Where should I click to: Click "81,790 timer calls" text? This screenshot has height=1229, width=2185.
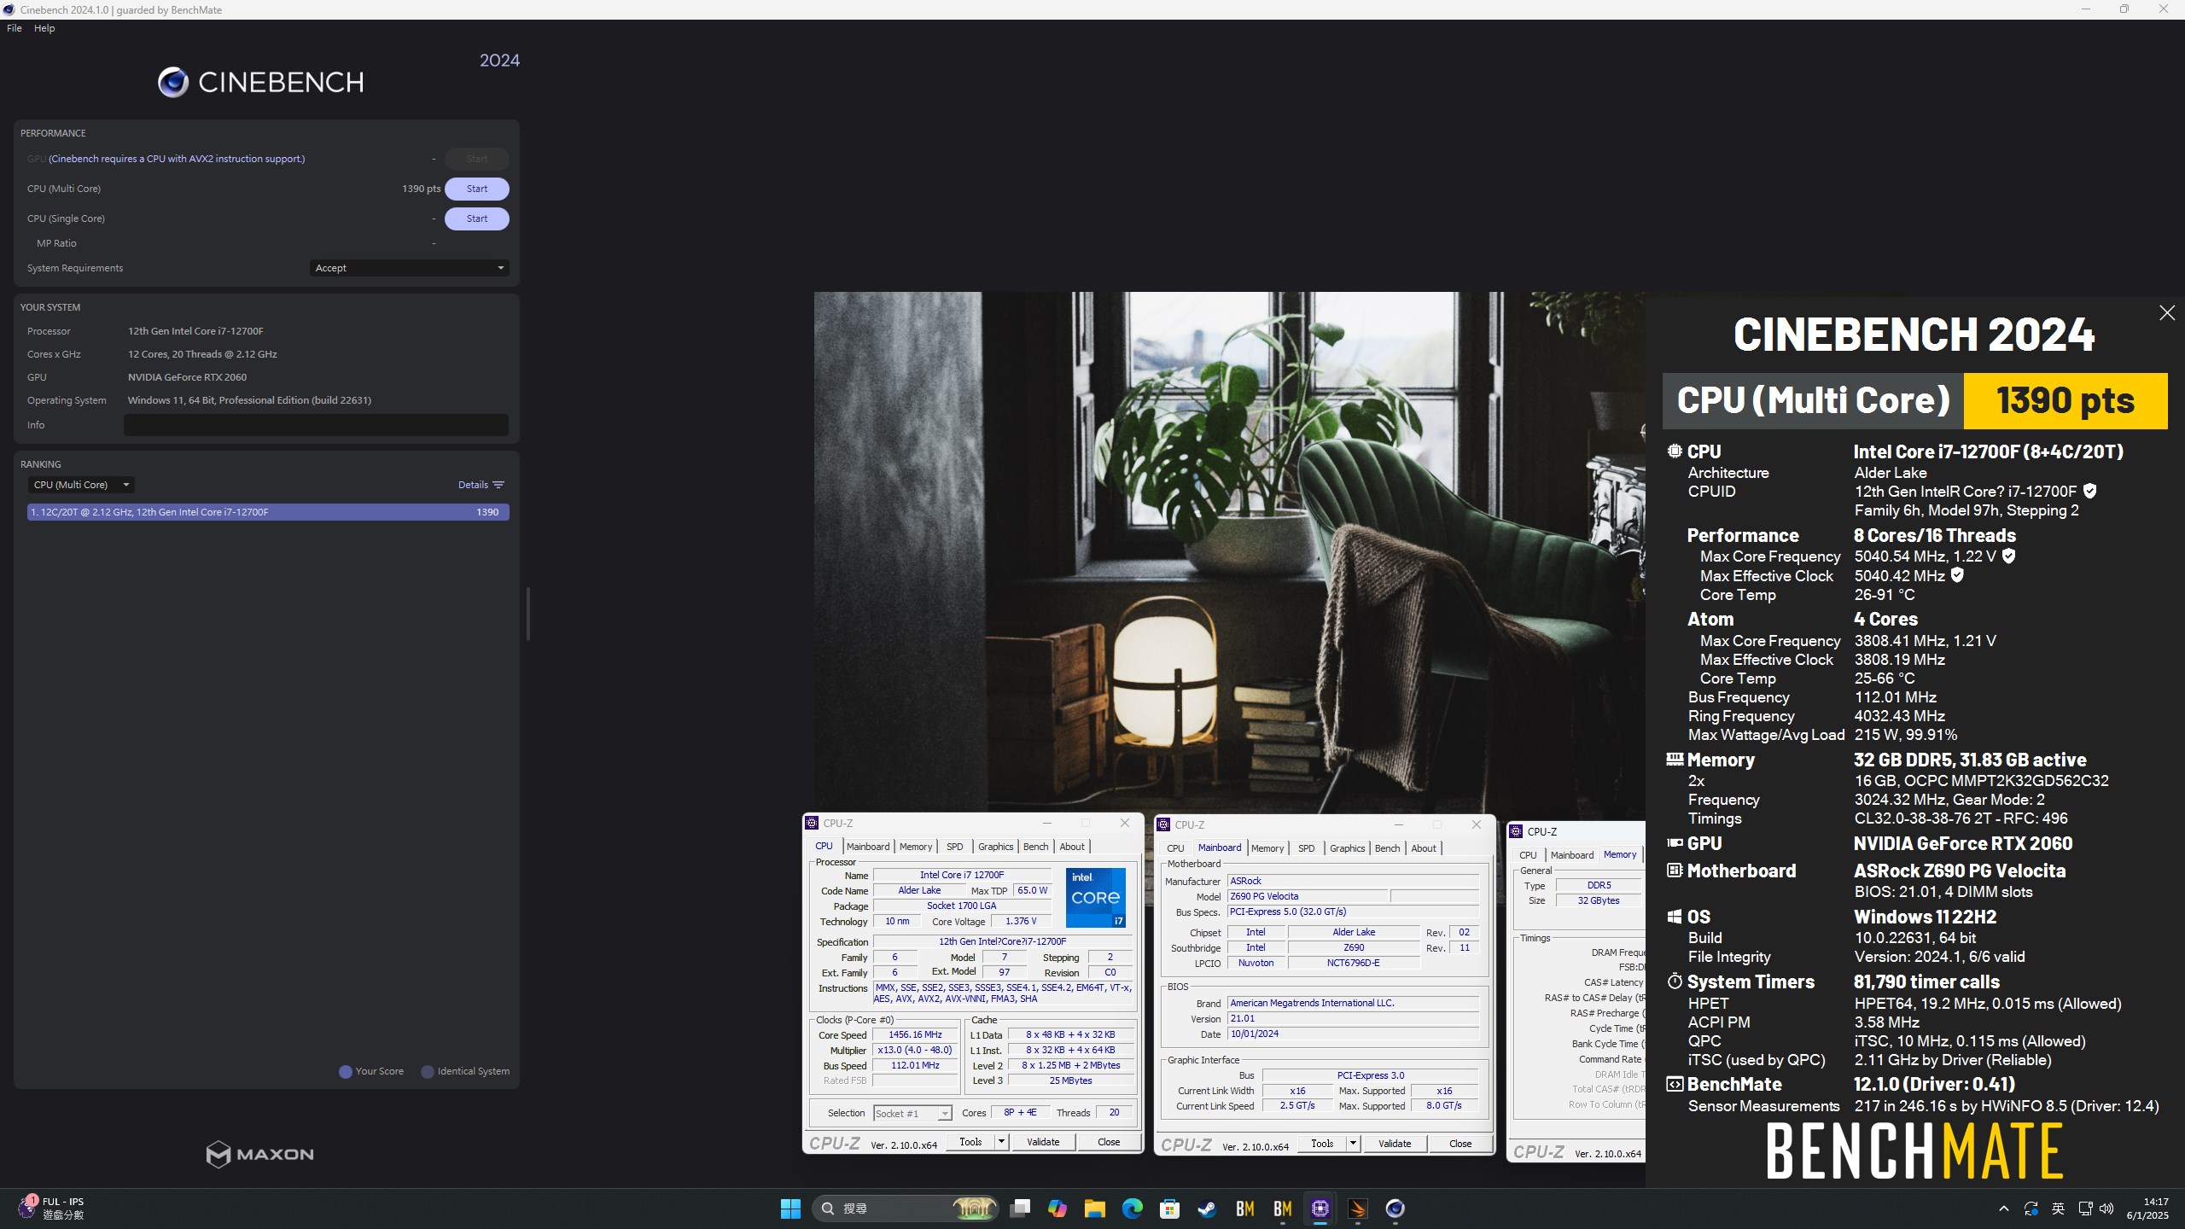pyautogui.click(x=1926, y=981)
